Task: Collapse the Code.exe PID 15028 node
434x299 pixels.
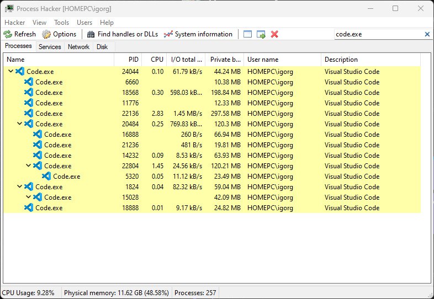Action: [29, 197]
